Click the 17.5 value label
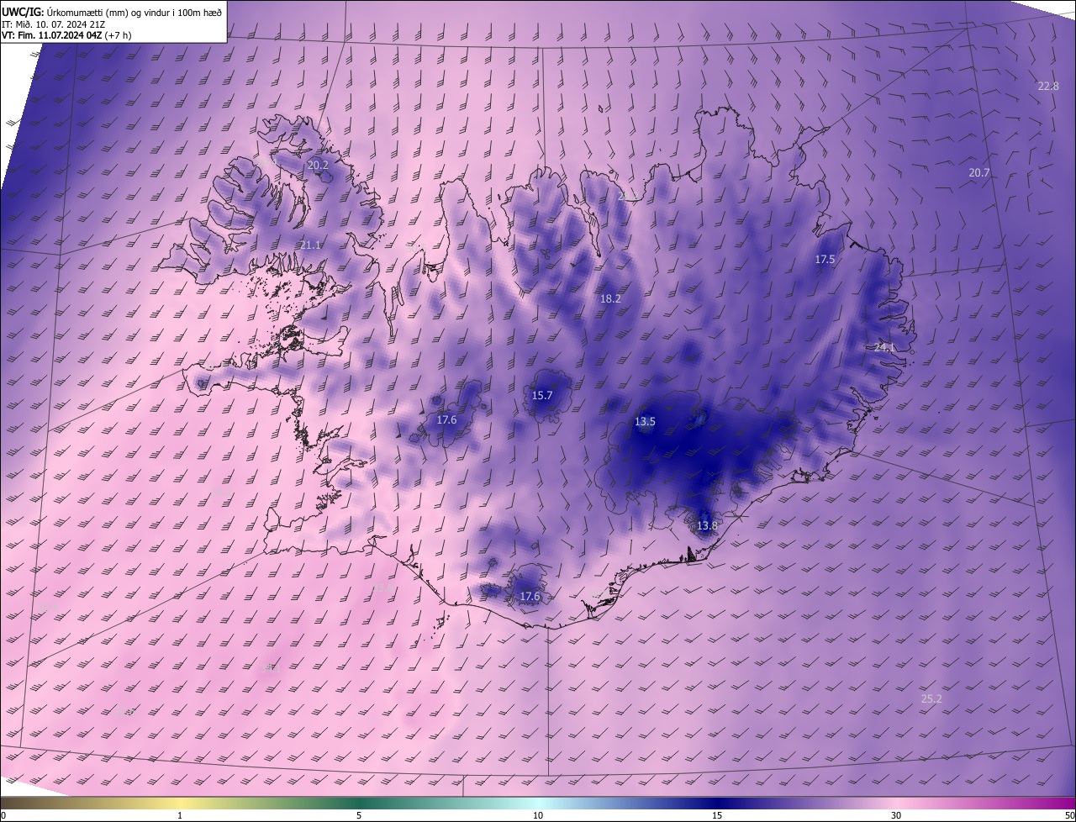The height and width of the screenshot is (822, 1076). click(x=825, y=259)
